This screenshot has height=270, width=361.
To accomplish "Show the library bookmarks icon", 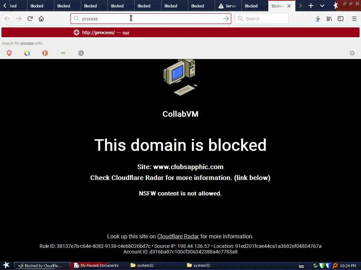I will [x=329, y=19].
